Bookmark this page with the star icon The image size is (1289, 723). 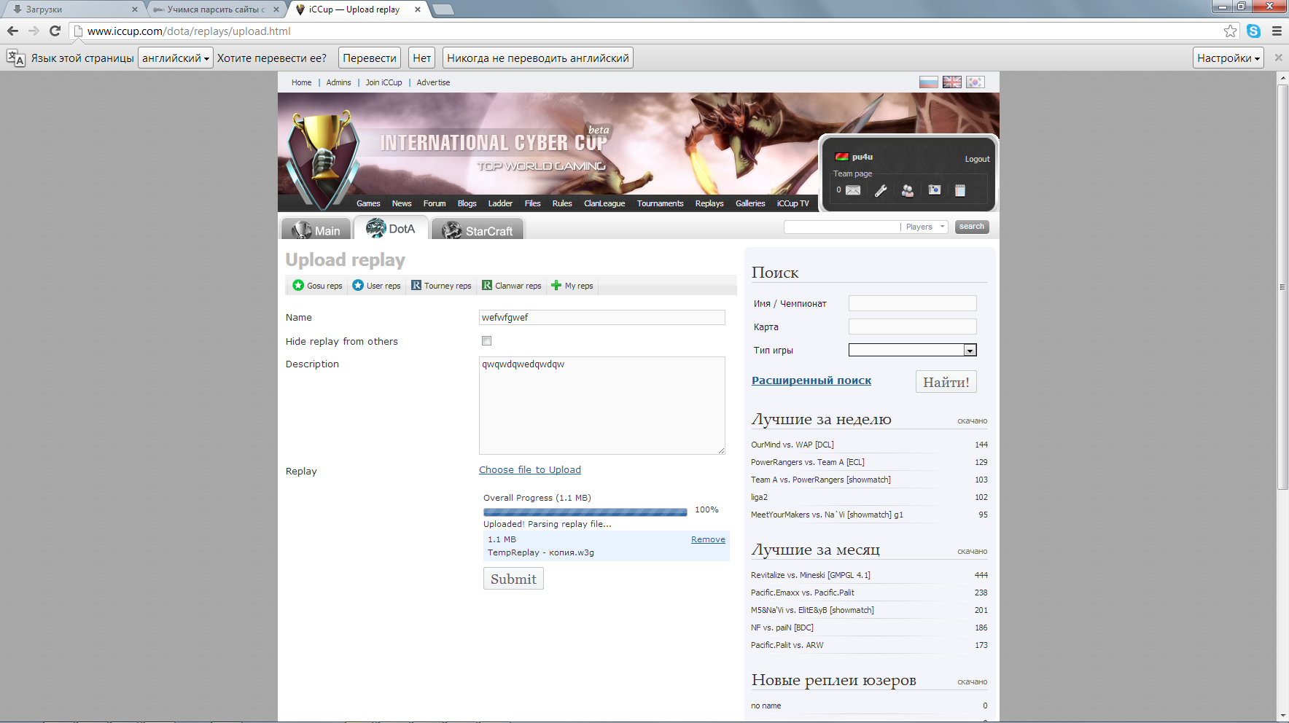[1231, 31]
